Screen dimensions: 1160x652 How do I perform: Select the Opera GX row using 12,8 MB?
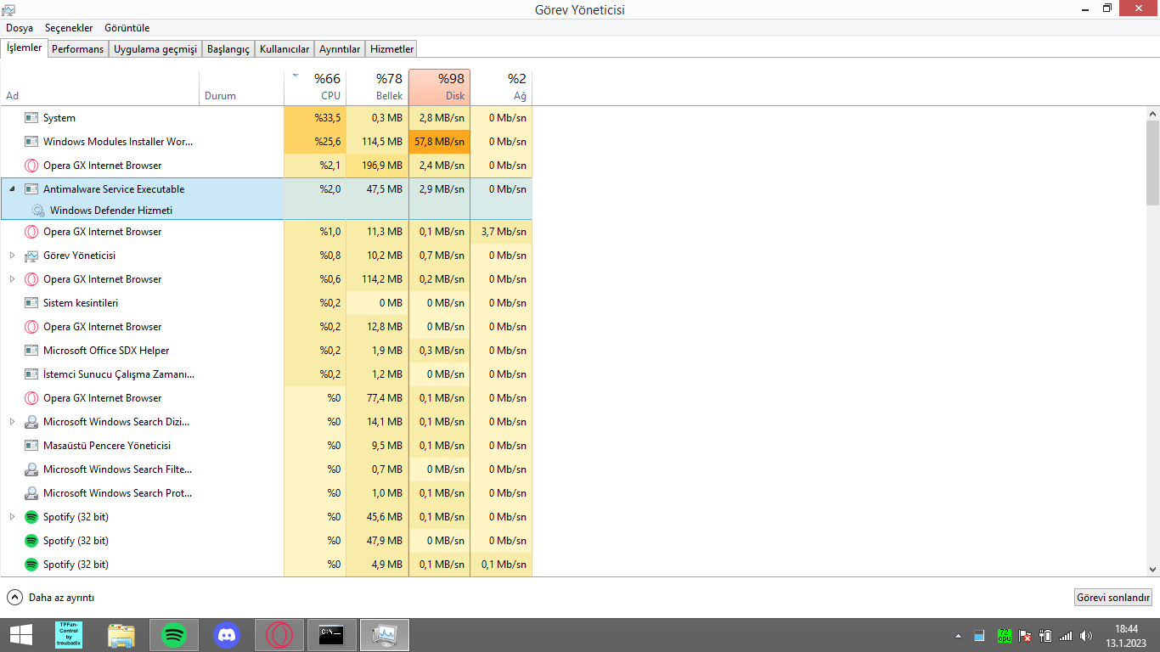(x=266, y=327)
